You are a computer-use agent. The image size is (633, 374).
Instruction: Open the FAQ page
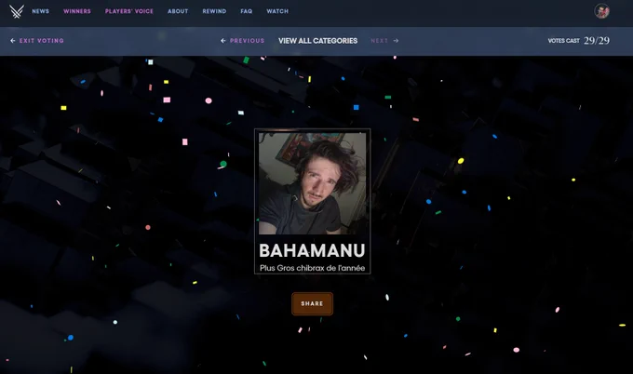[x=247, y=11]
